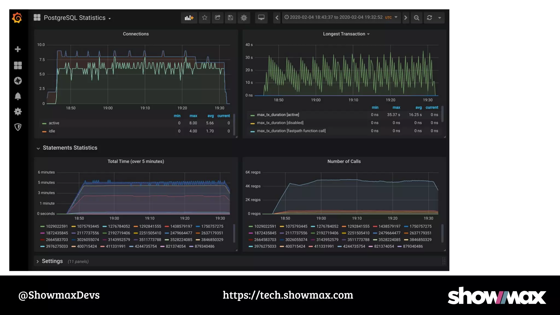Open the Number of Calls panel title

(x=344, y=161)
